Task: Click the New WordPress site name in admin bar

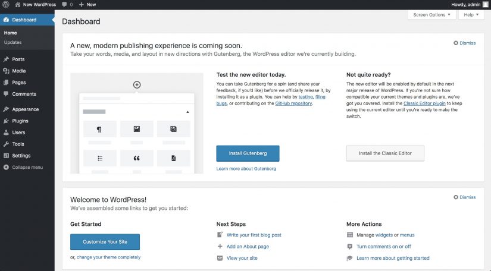Action: pos(39,5)
